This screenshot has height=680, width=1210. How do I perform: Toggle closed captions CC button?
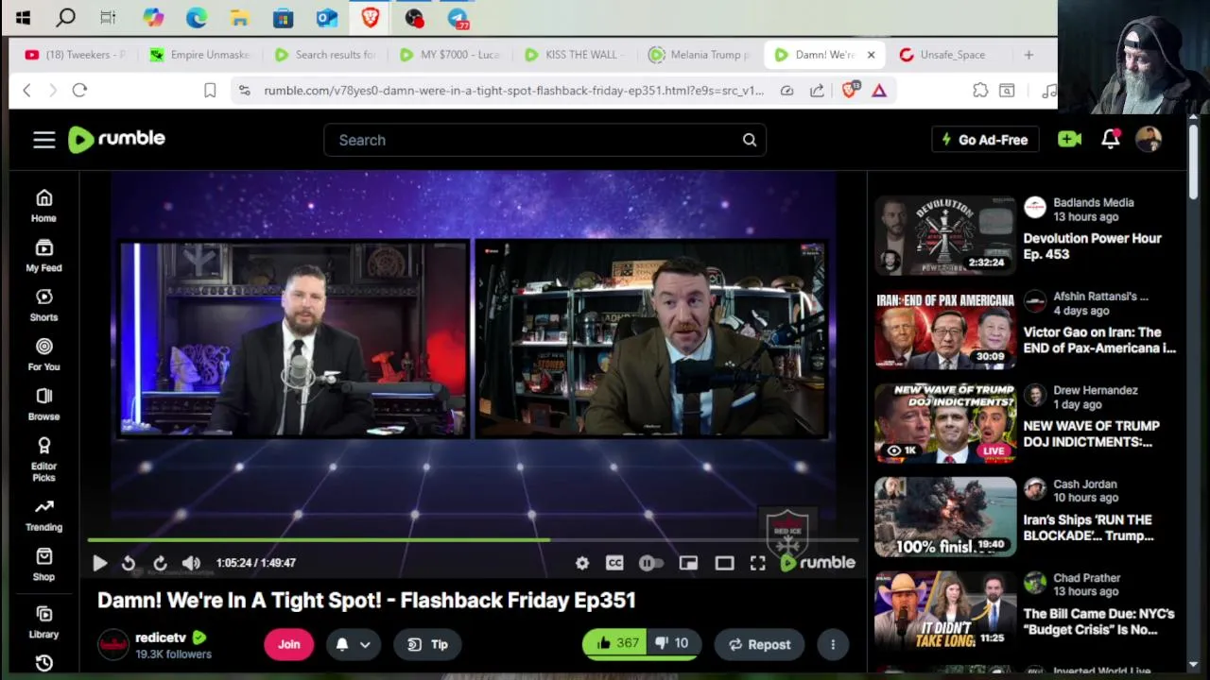tap(614, 563)
